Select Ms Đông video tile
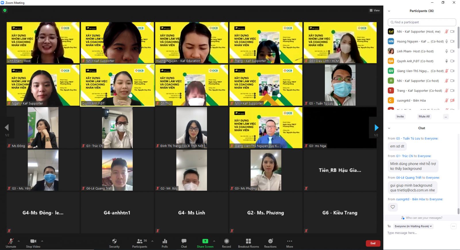The height and width of the screenshot is (250, 460). tap(43, 128)
